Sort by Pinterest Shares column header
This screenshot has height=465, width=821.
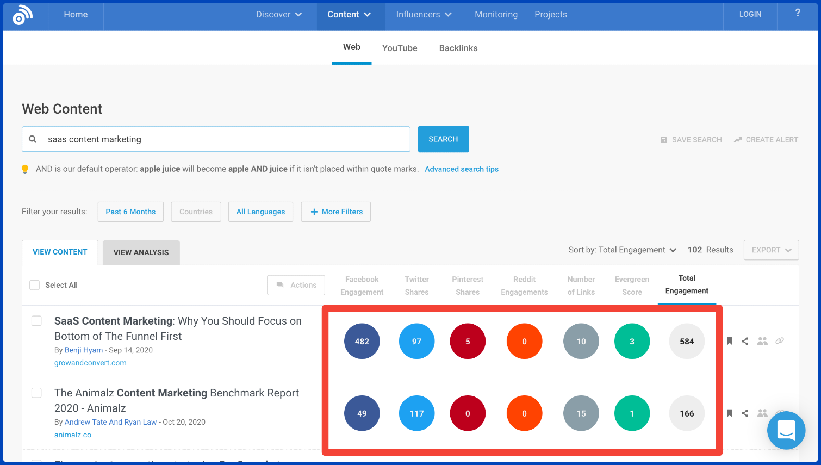coord(468,286)
